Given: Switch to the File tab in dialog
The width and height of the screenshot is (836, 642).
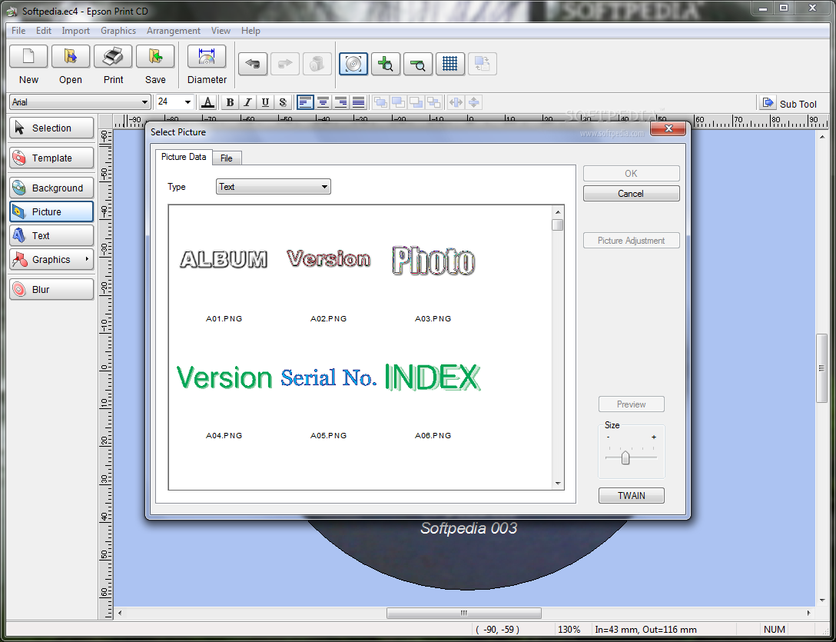Looking at the screenshot, I should [227, 158].
